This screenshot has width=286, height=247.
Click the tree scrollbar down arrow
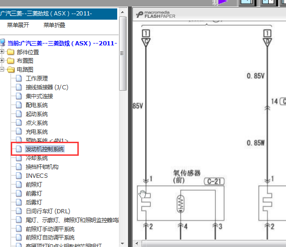[122, 244]
